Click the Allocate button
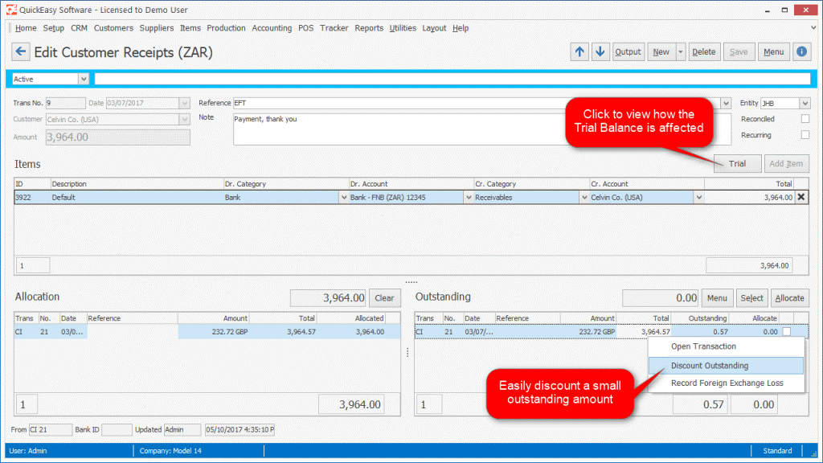 click(x=789, y=298)
